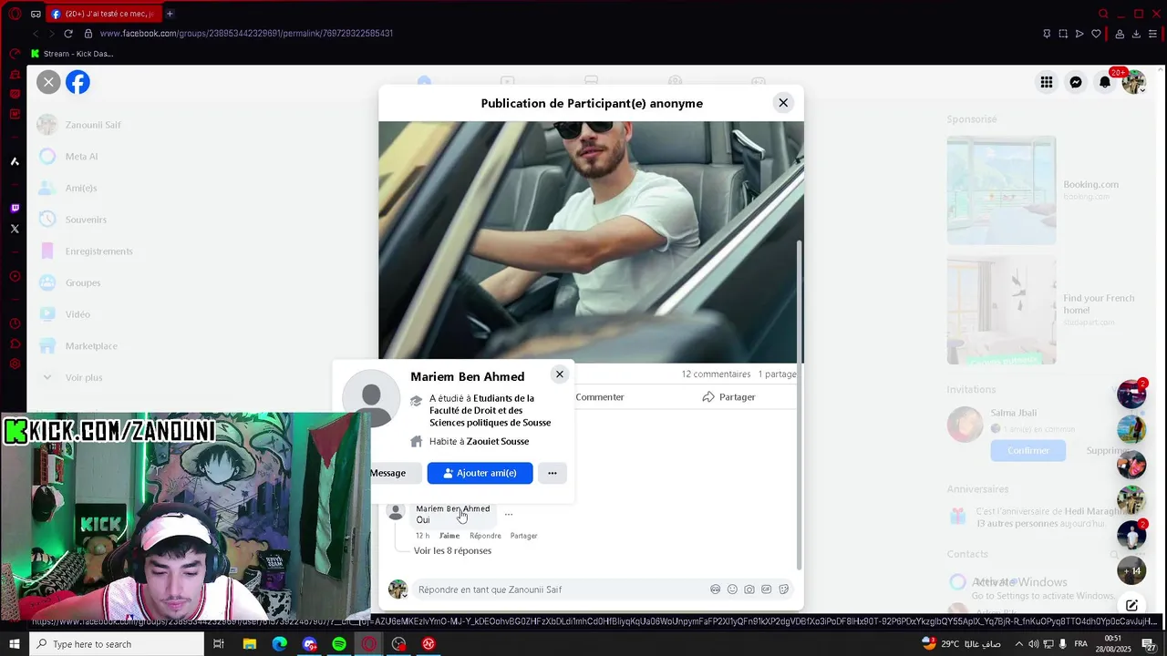Open Marketplace in left sidebar
The width and height of the screenshot is (1167, 656).
(91, 346)
